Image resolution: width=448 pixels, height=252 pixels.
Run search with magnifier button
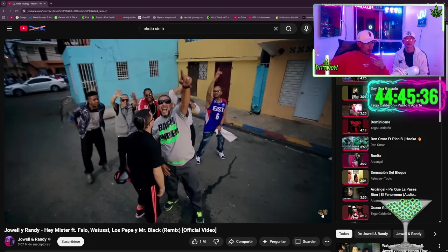[x=288, y=29]
